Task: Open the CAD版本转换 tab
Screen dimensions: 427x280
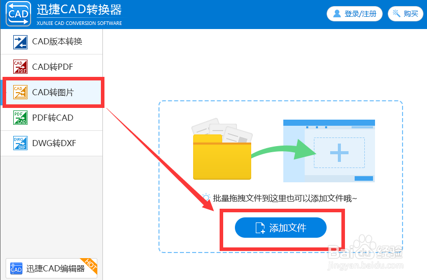Action: tap(51, 42)
